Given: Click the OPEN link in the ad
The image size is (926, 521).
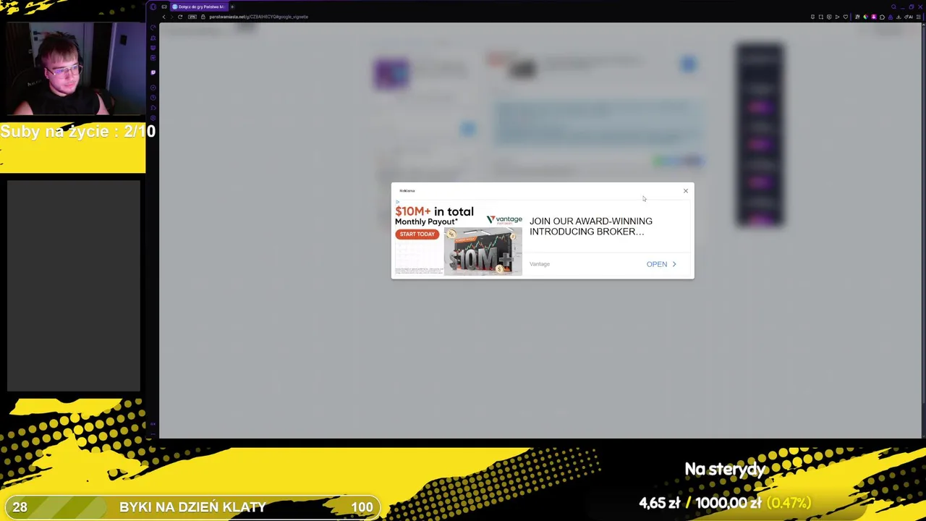Looking at the screenshot, I should (661, 264).
